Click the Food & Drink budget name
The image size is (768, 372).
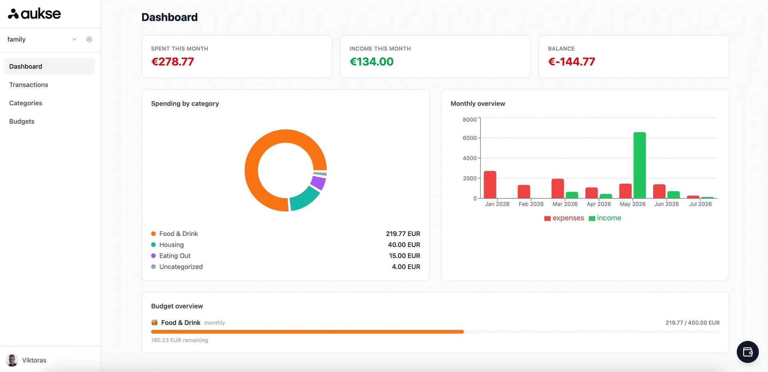[x=181, y=323]
